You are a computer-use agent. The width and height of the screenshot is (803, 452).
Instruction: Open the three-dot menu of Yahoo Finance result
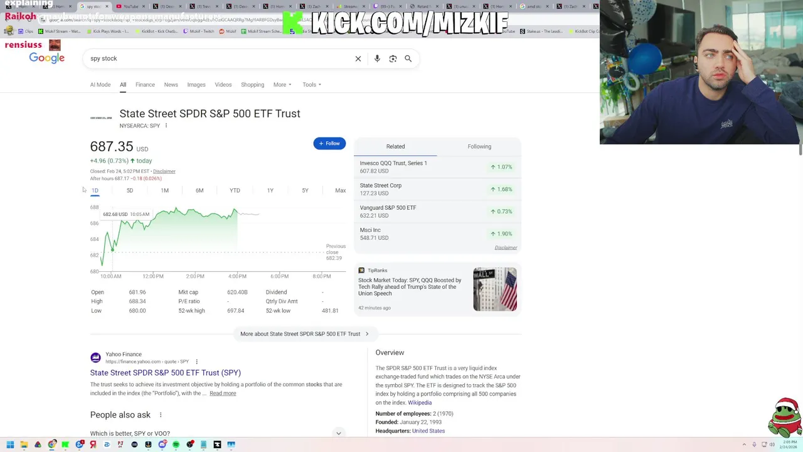[196, 362]
